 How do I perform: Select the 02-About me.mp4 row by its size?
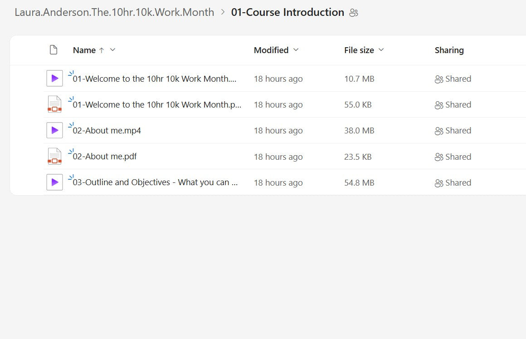359,131
